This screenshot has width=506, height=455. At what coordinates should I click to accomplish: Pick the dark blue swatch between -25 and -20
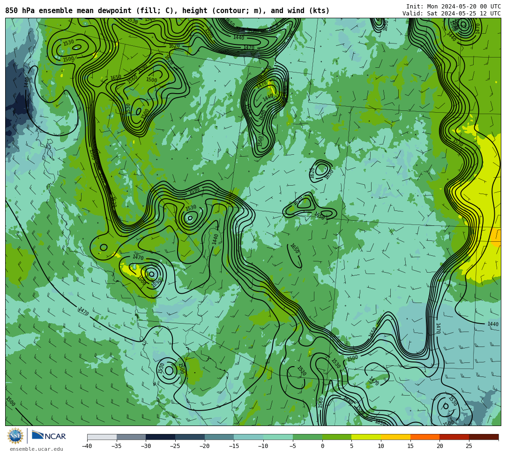(190, 437)
